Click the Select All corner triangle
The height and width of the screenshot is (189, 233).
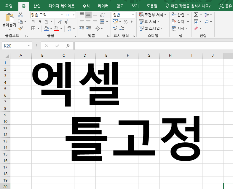[7, 56]
